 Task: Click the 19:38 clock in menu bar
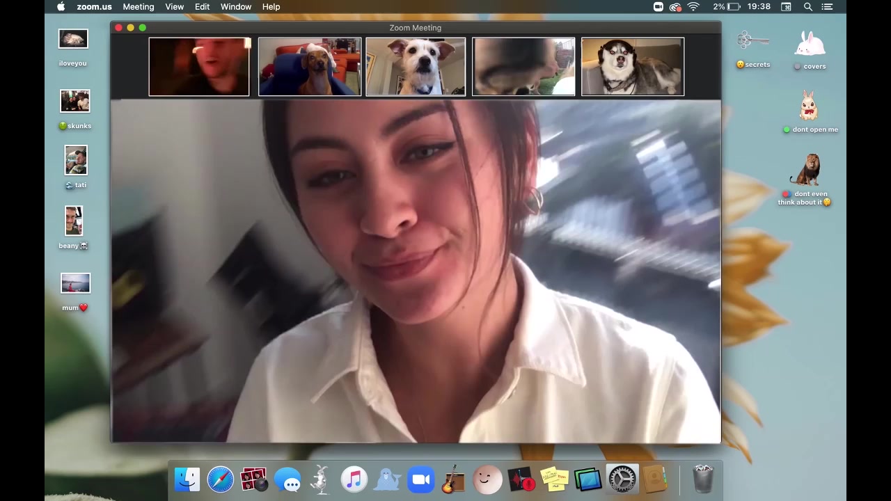point(759,7)
